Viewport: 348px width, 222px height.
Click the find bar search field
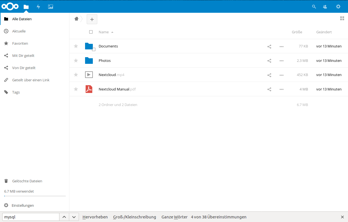click(x=31, y=217)
